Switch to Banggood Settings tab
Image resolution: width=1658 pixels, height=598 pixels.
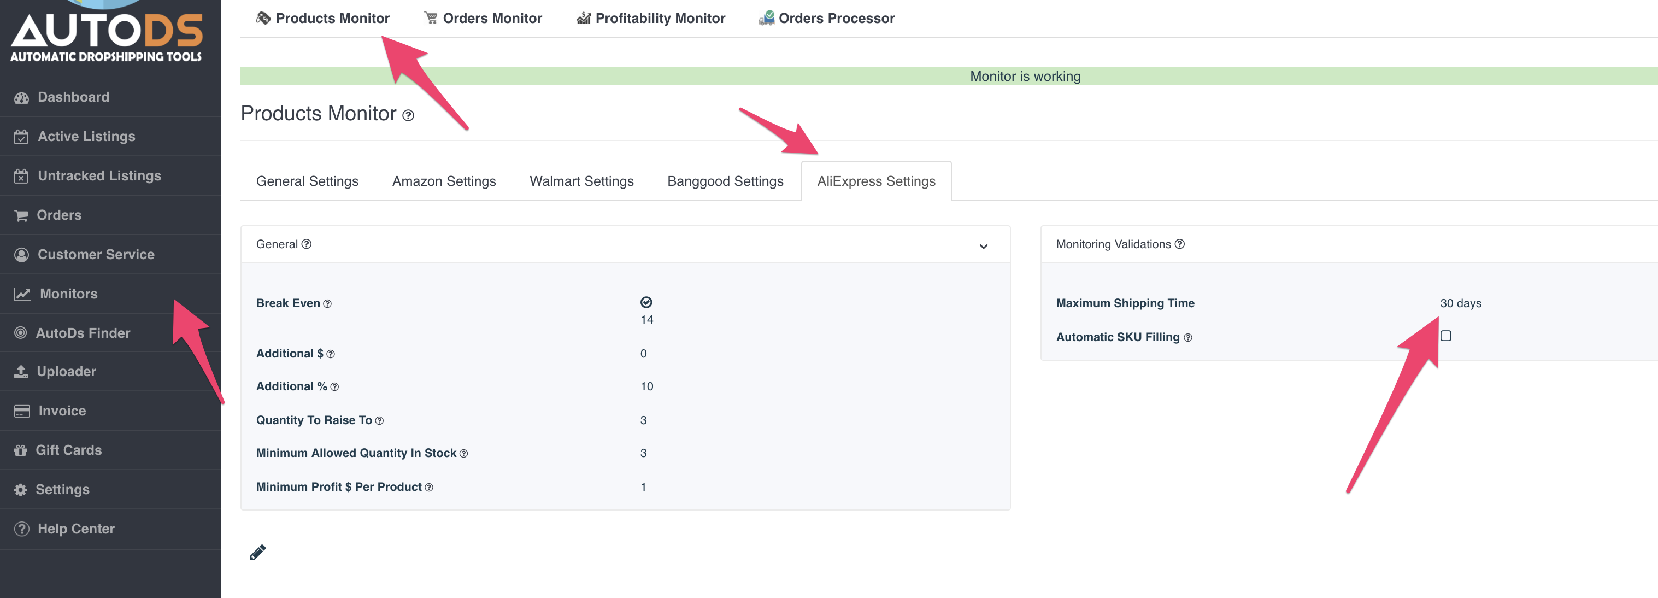tap(725, 181)
